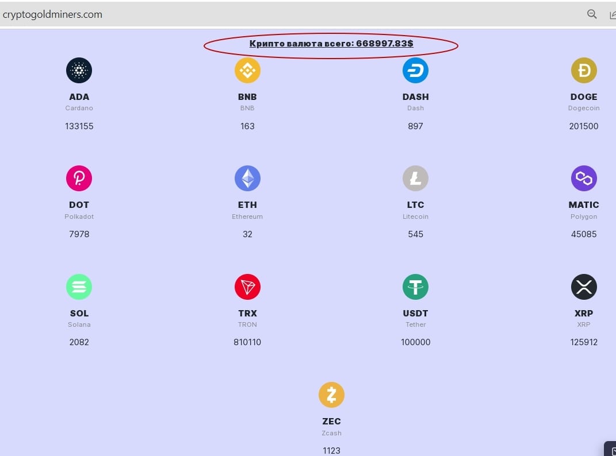
Task: Click the Zcash name subtitle
Action: point(331,433)
